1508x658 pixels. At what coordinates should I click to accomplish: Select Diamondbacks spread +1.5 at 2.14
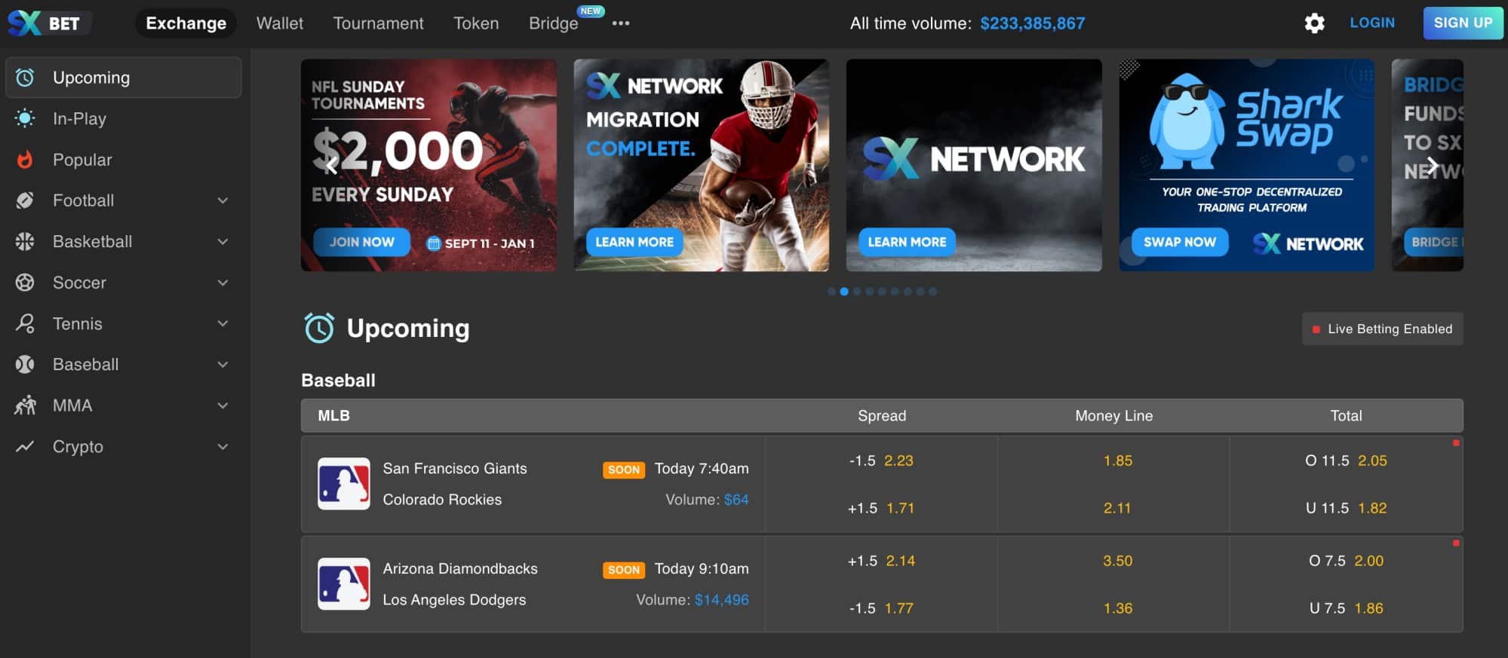click(x=881, y=561)
